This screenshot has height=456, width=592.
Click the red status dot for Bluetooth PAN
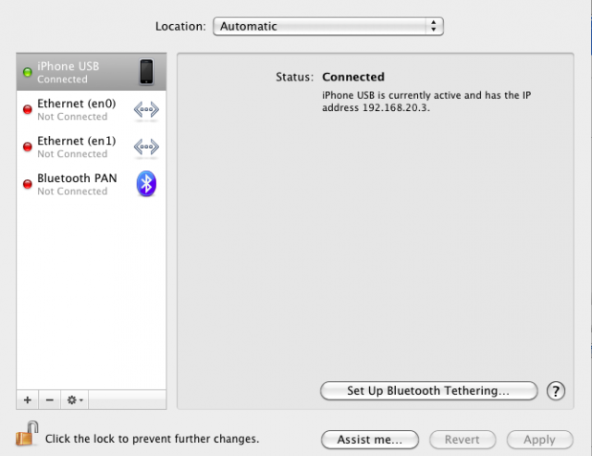point(28,184)
